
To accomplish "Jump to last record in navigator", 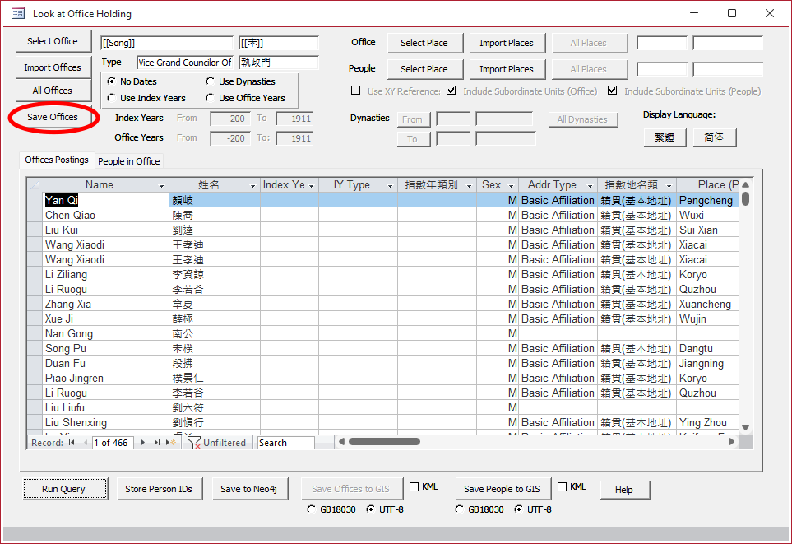I will click(x=157, y=443).
